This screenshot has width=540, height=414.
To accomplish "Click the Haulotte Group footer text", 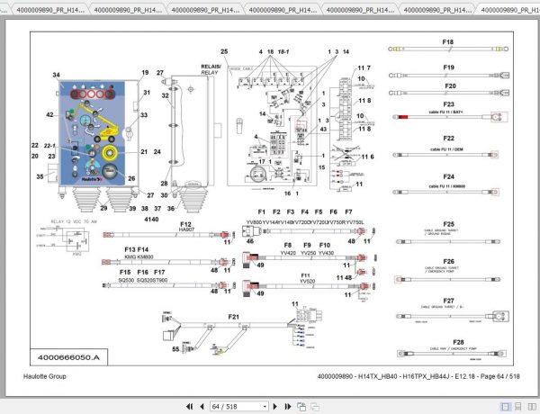I will [44, 376].
